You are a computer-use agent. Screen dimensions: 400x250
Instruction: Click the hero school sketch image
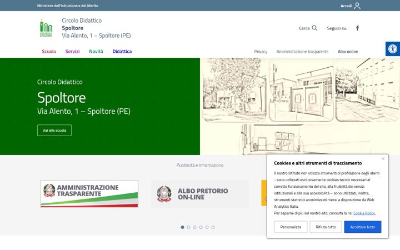pyautogui.click(x=300, y=106)
